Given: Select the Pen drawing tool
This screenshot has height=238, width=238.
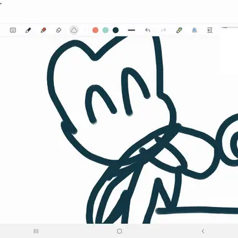Looking at the screenshot, I should point(28,30).
